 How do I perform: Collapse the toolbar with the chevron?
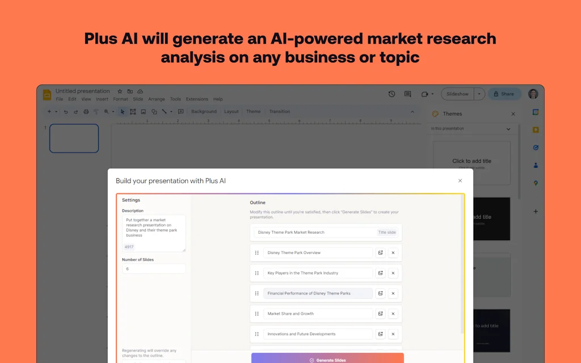click(412, 112)
